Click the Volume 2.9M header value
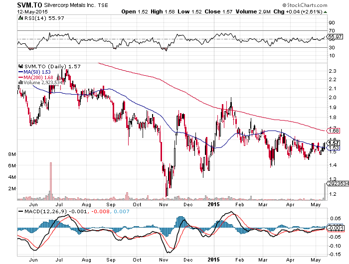The width and height of the screenshot is (349, 264). 253,11
